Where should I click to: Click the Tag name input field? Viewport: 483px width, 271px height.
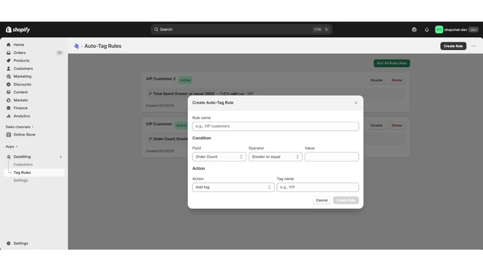(x=318, y=187)
